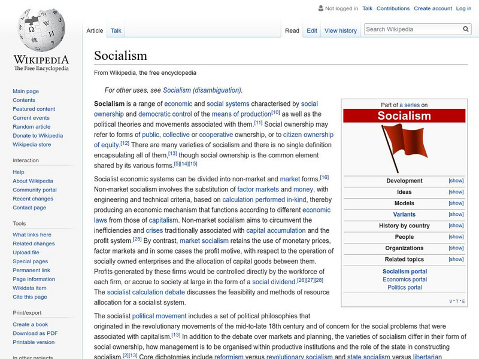Show the Related topics section
479x359 pixels.
click(456, 259)
